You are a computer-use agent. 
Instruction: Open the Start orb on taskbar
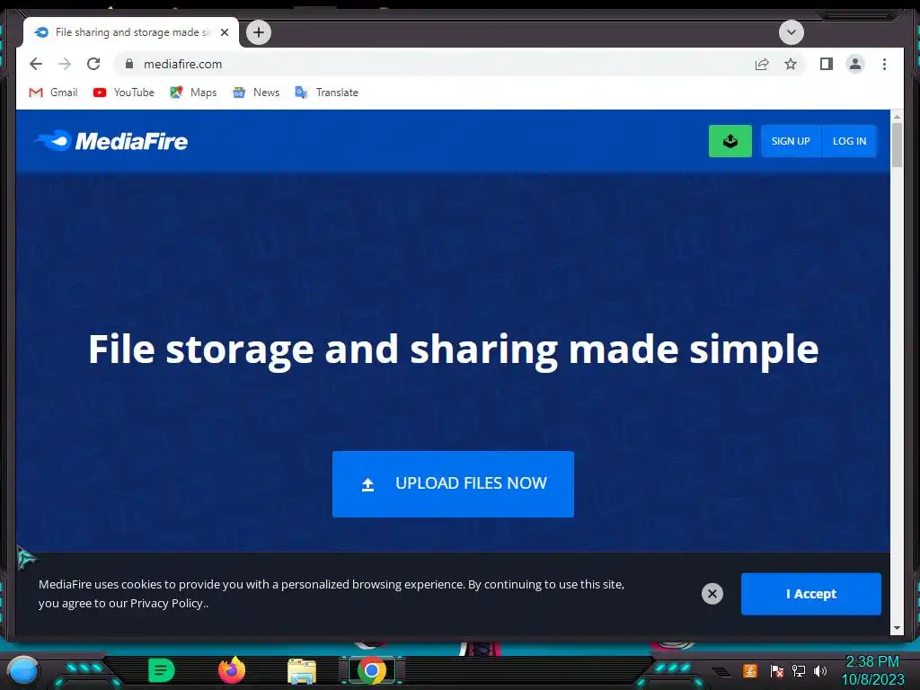coord(23,670)
